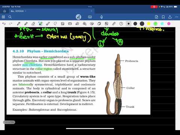Tap the red screen recording indicator
The image size is (180, 135).
point(154,7)
